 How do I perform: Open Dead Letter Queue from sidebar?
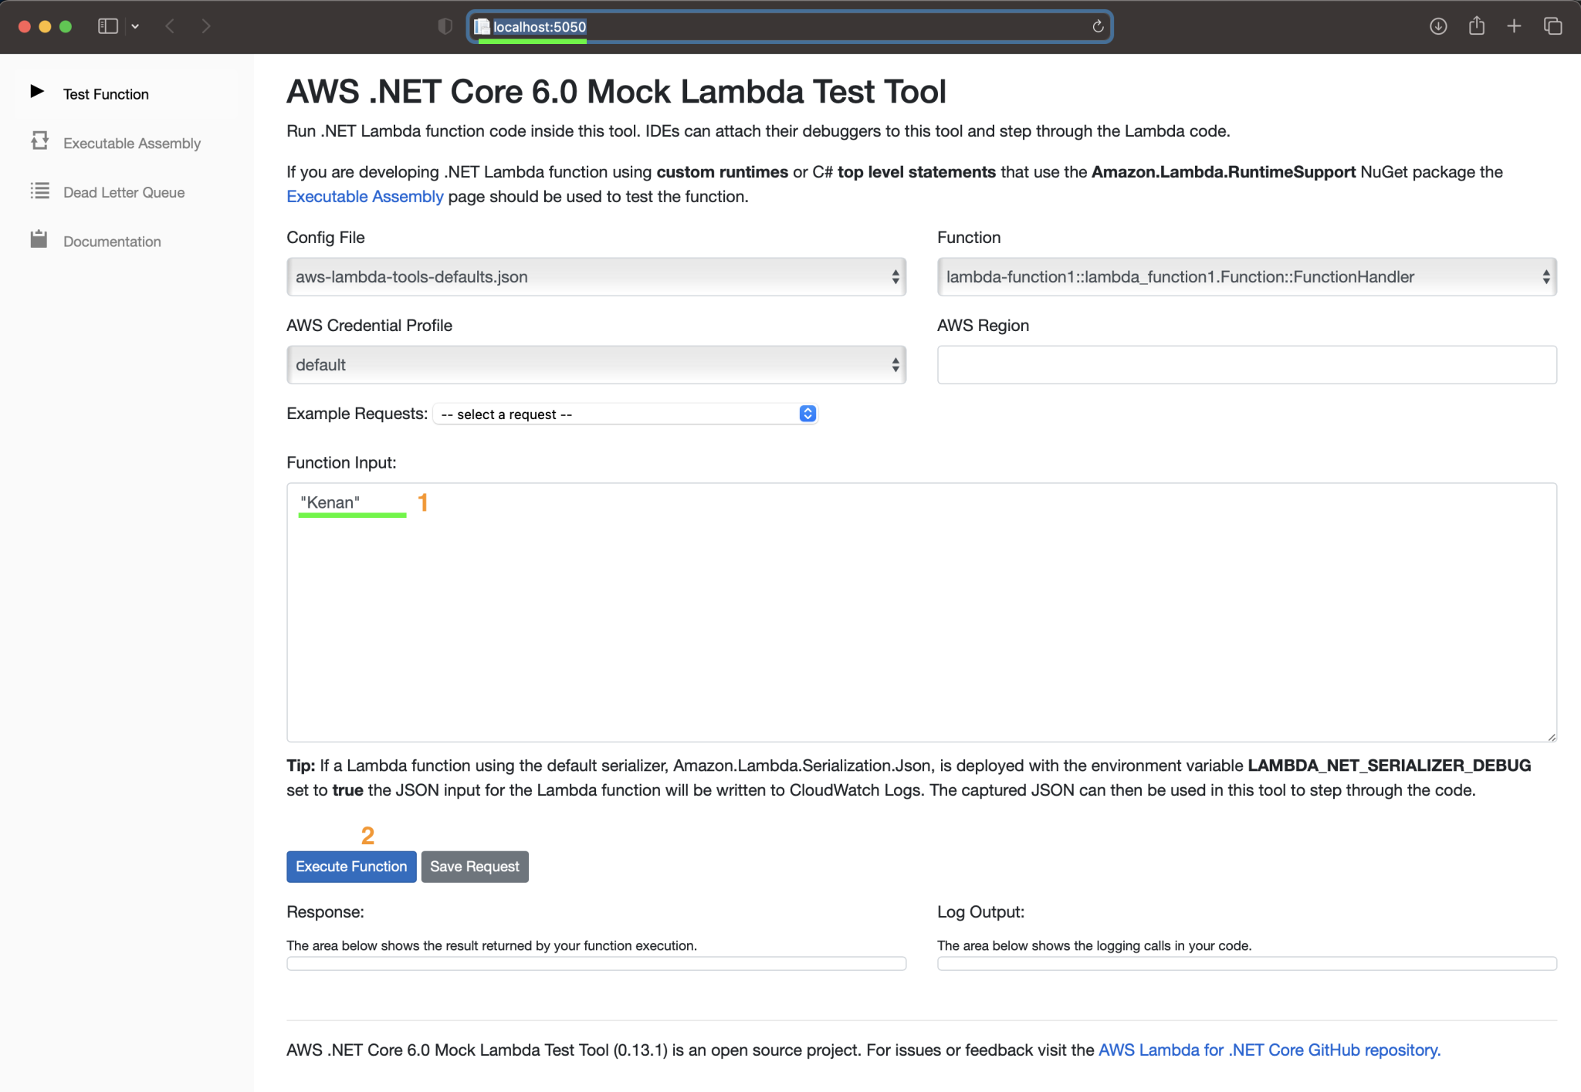point(124,192)
